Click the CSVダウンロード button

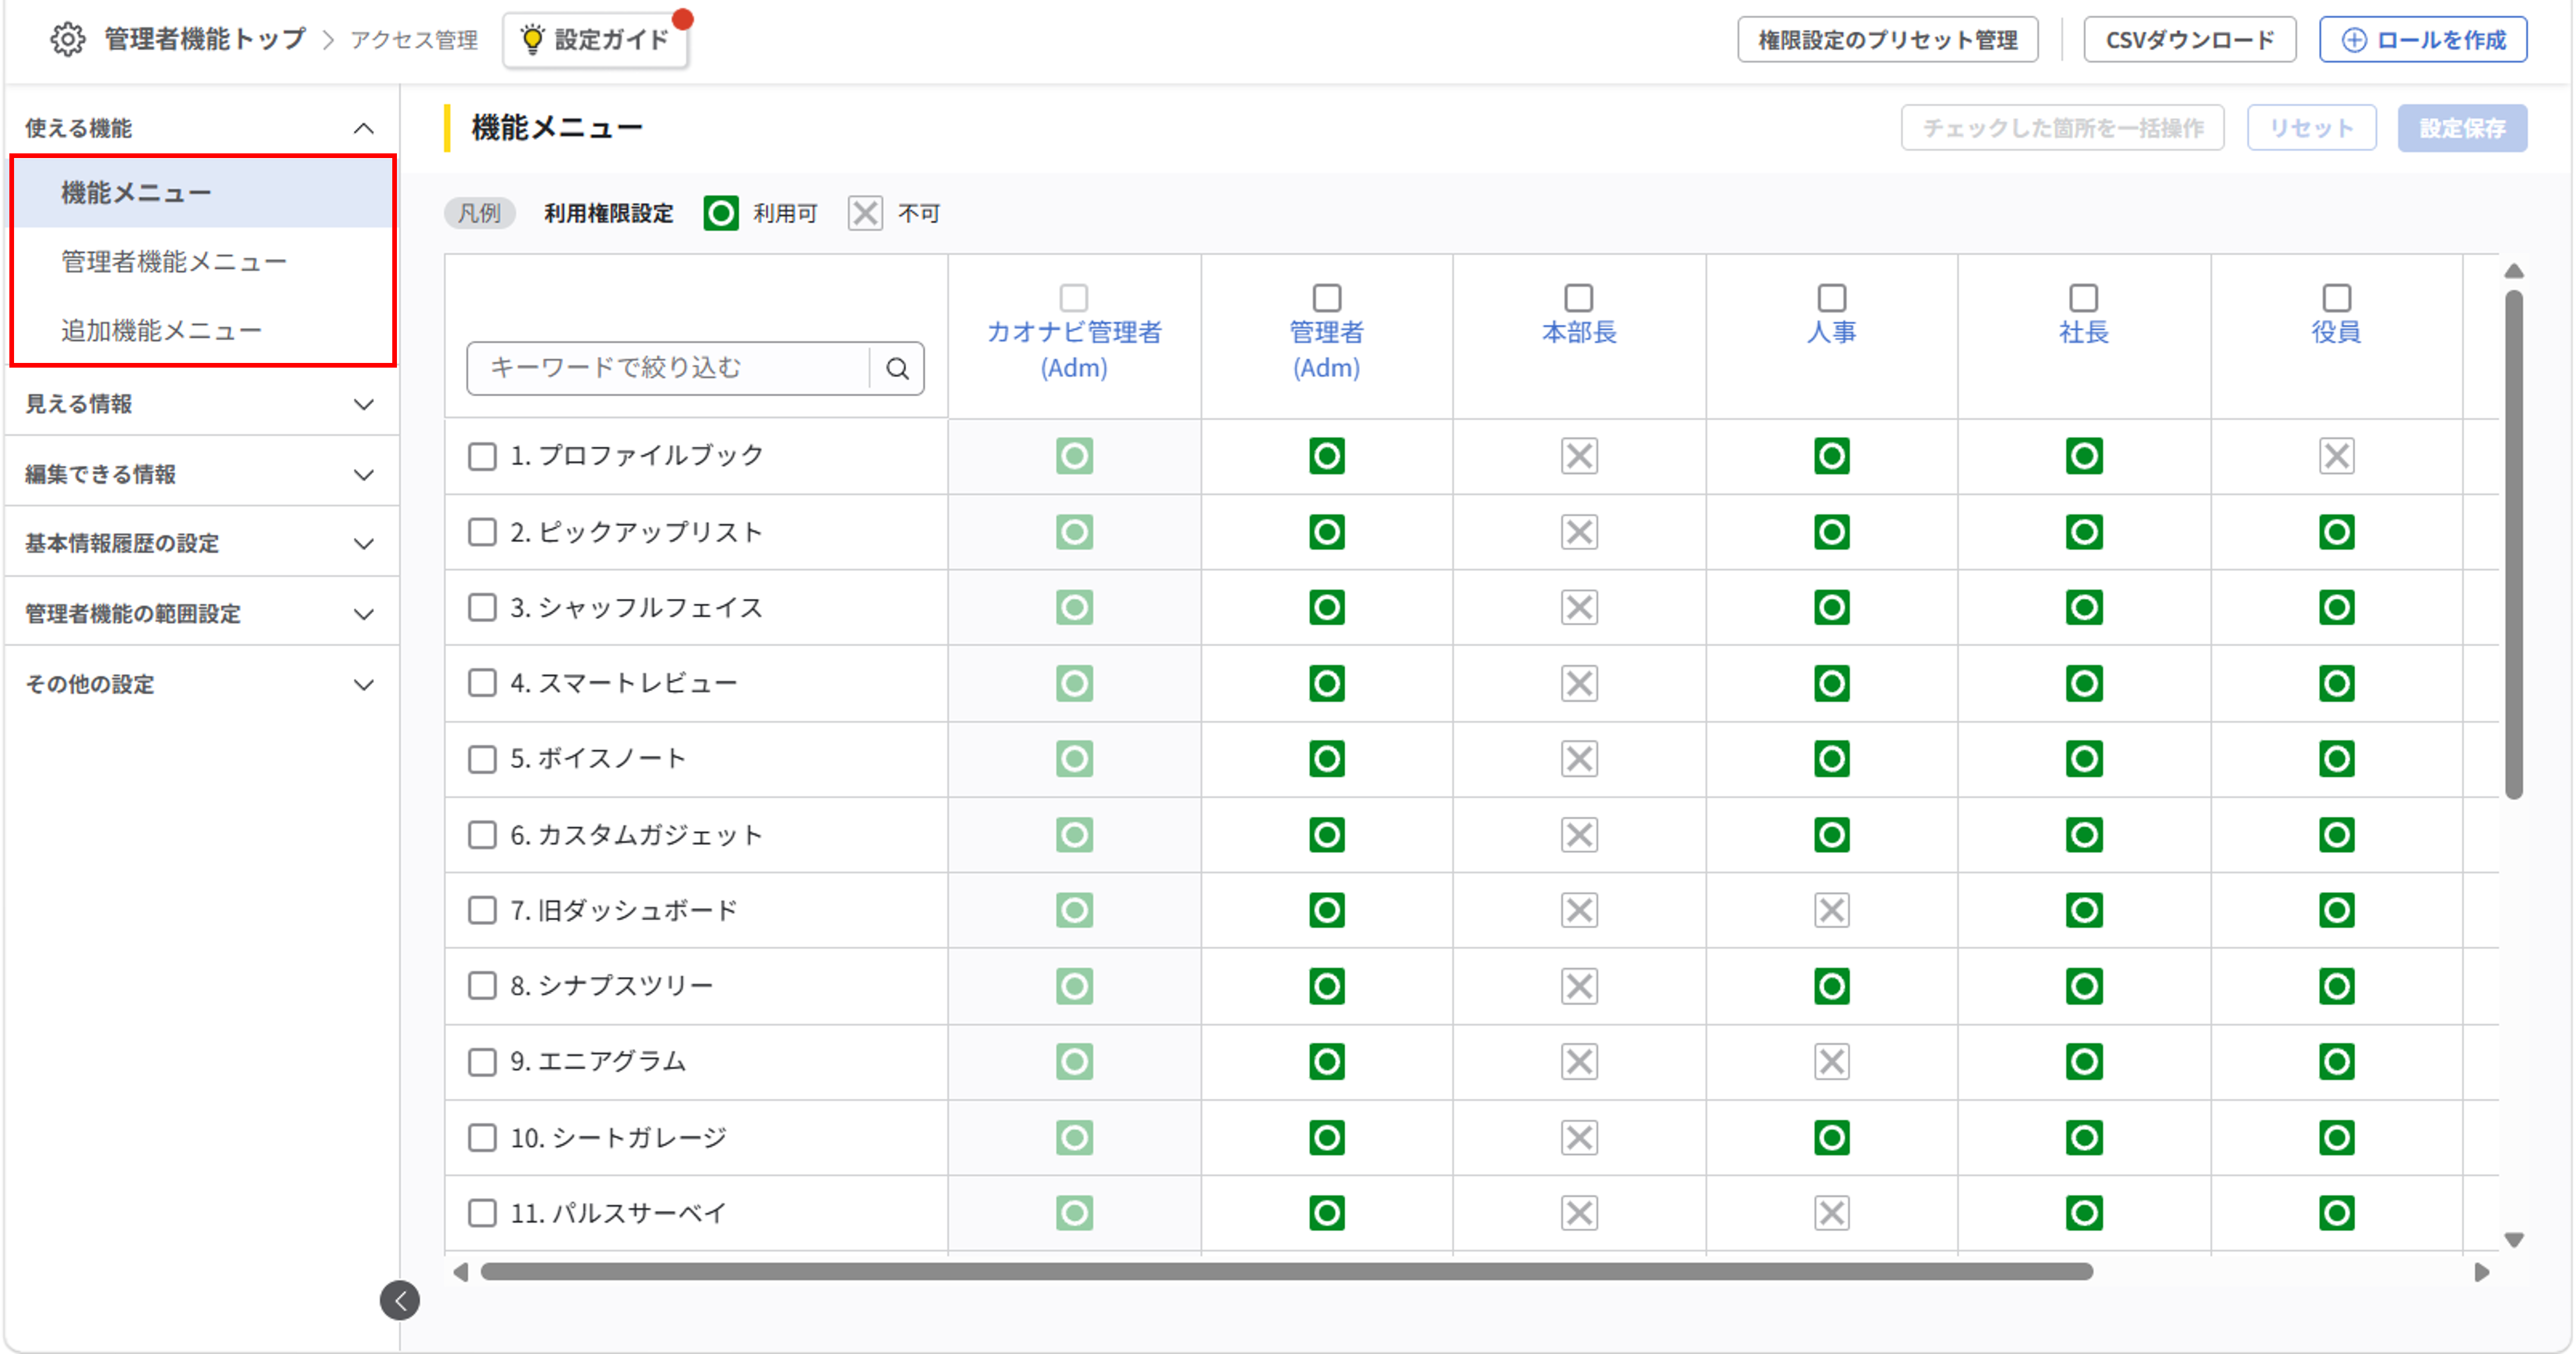pyautogui.click(x=2190, y=40)
